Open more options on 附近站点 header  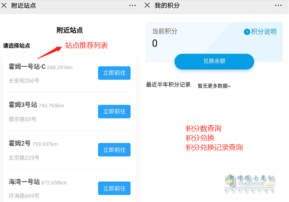(132, 5)
